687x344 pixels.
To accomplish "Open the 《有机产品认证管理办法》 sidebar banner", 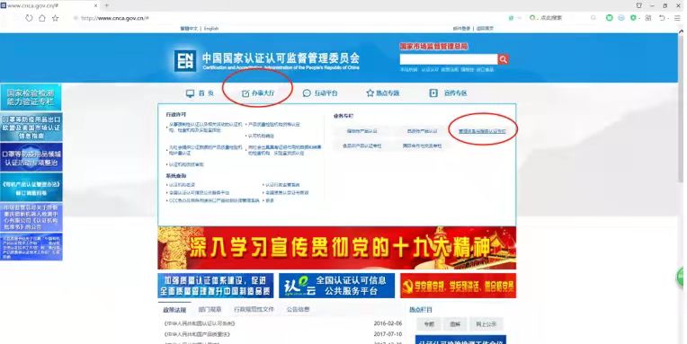I will (x=31, y=188).
